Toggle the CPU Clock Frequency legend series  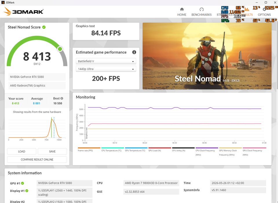(x=205, y=153)
